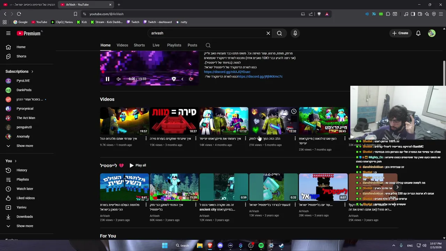Viewport: 446px width, 251px height.
Task: Open options menu for the 19:57 video
Action: pyautogui.click(x=146, y=139)
